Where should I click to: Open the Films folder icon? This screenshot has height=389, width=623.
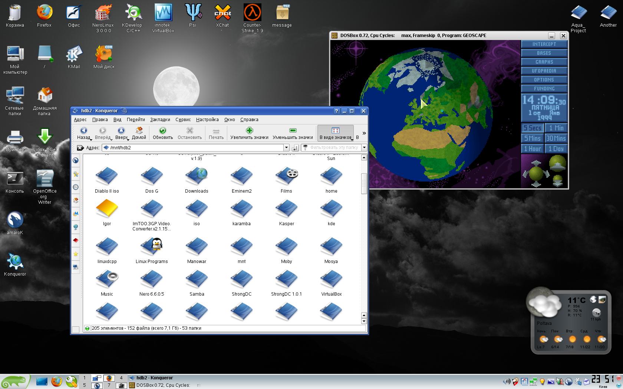click(x=286, y=176)
